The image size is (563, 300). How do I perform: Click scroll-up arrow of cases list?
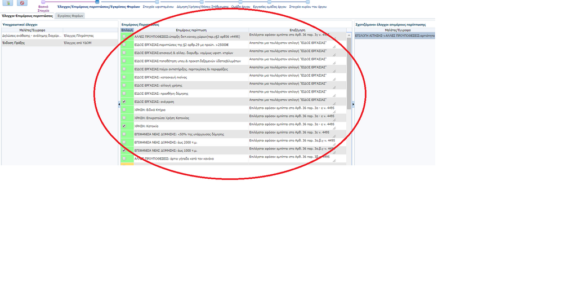349,34
